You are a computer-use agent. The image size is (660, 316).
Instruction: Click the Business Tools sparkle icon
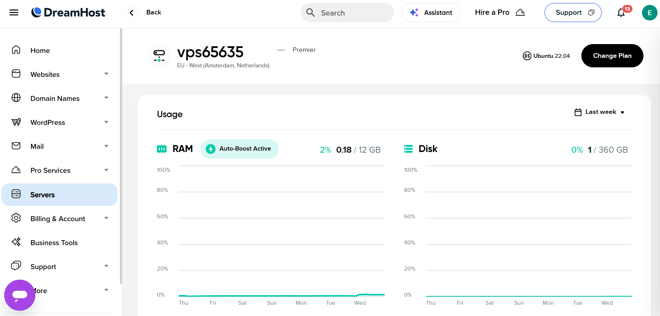tap(16, 242)
